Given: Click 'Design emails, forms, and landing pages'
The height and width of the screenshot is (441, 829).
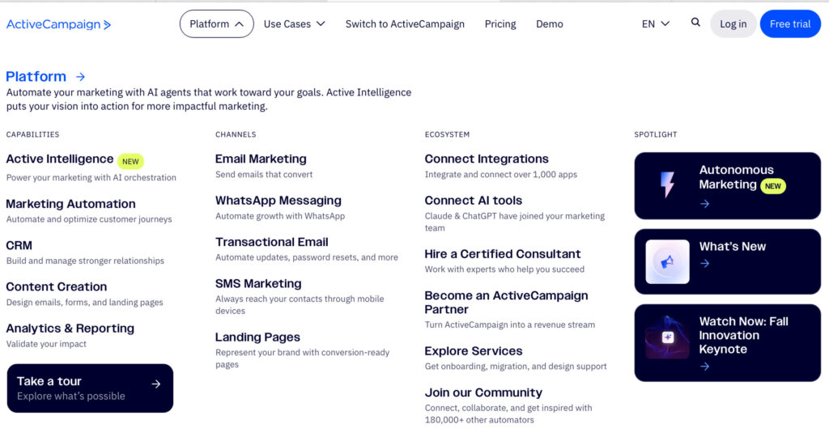Looking at the screenshot, I should tap(84, 303).
